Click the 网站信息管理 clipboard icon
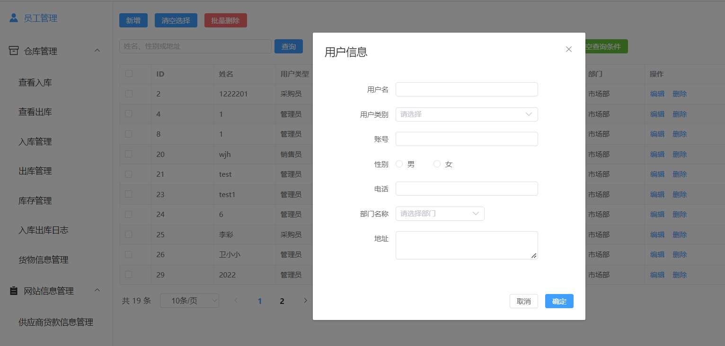 pos(14,291)
